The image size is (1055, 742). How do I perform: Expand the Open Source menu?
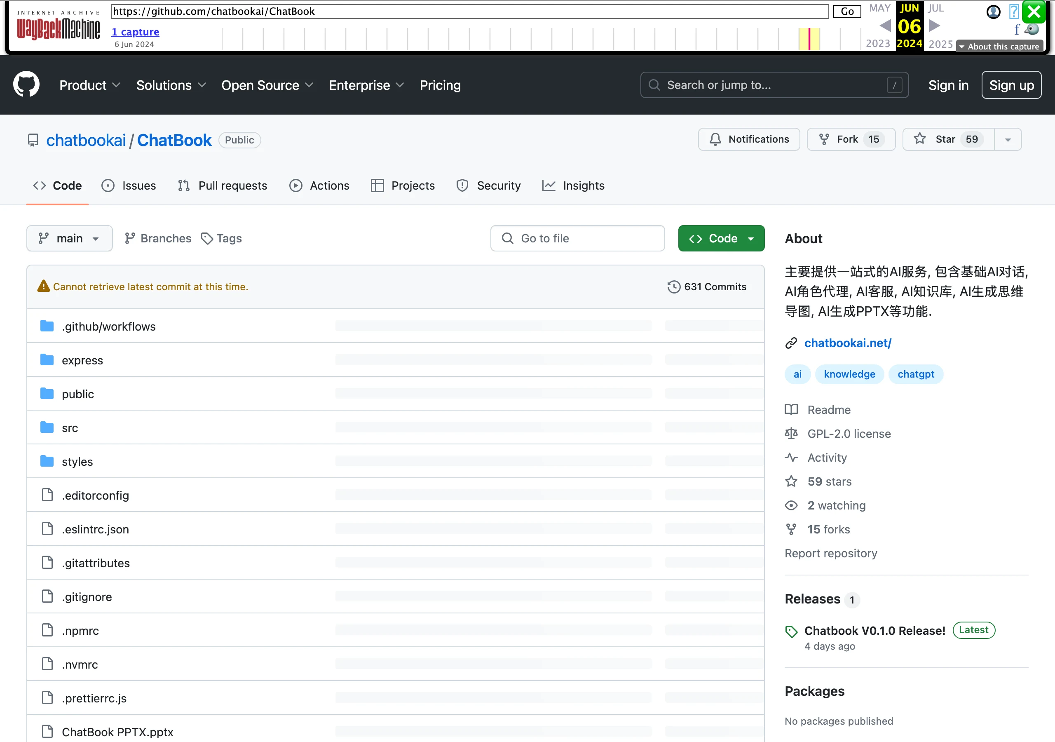tap(267, 85)
